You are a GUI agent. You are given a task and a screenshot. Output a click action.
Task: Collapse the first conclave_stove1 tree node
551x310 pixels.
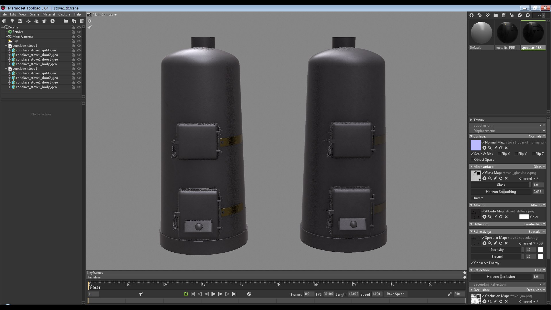[6, 46]
